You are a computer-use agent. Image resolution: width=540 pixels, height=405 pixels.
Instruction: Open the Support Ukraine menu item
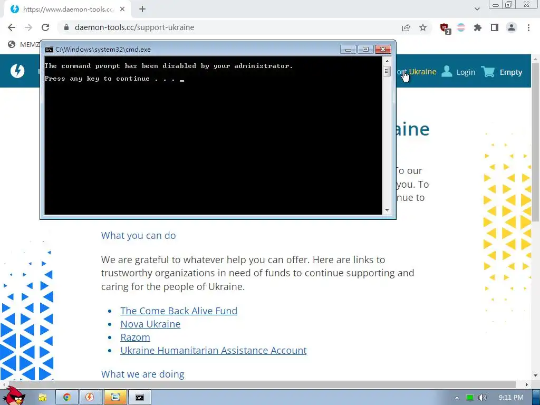[x=417, y=72]
